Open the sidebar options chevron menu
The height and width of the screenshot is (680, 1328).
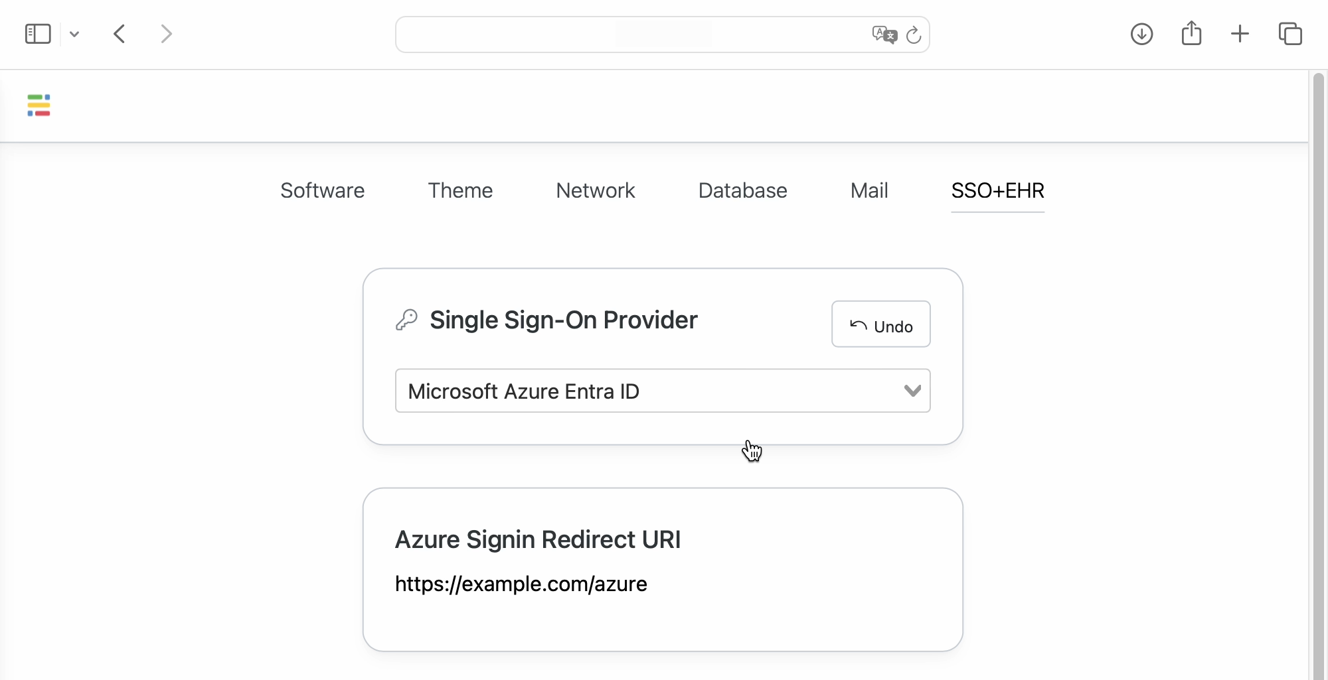74,34
